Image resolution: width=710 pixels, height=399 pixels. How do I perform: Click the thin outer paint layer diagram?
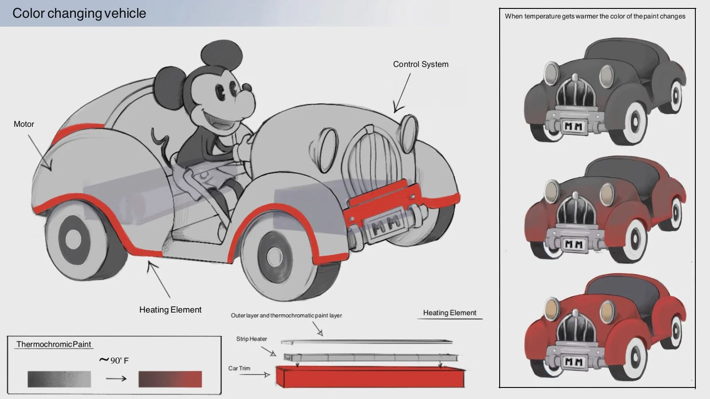point(367,342)
